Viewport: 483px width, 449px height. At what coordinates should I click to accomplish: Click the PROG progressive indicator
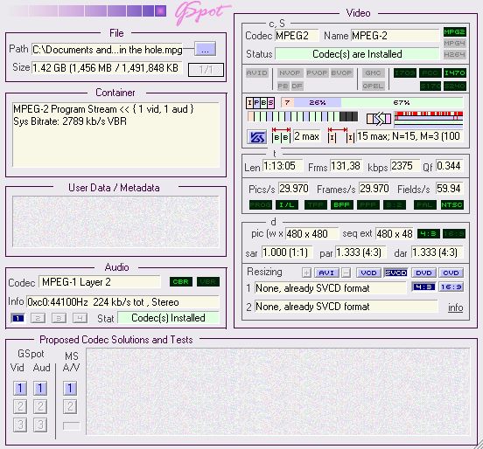coord(261,204)
